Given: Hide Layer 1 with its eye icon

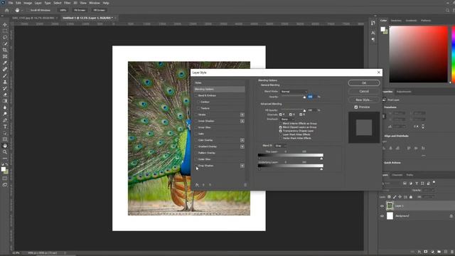Looking at the screenshot, I should coord(382,206).
